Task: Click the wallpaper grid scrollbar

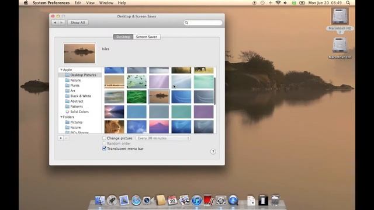Action: point(214,91)
